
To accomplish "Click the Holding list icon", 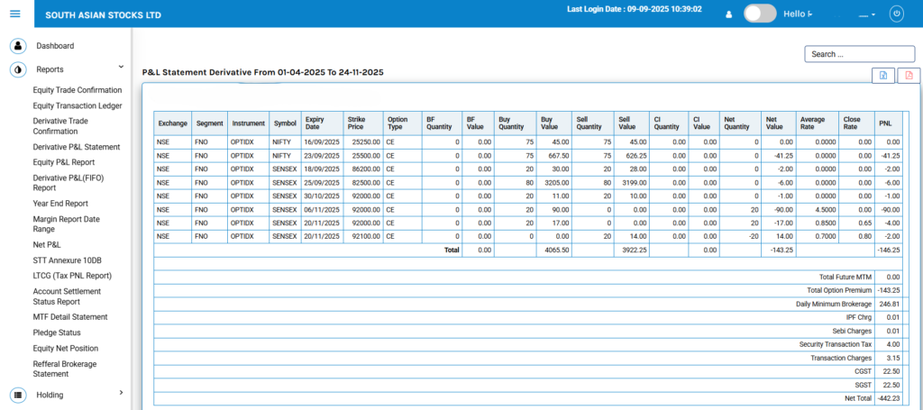I will pyautogui.click(x=17, y=394).
